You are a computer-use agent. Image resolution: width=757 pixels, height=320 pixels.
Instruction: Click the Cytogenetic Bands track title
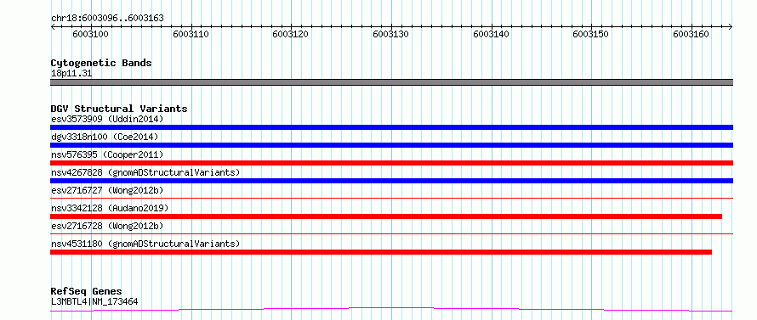coord(101,63)
